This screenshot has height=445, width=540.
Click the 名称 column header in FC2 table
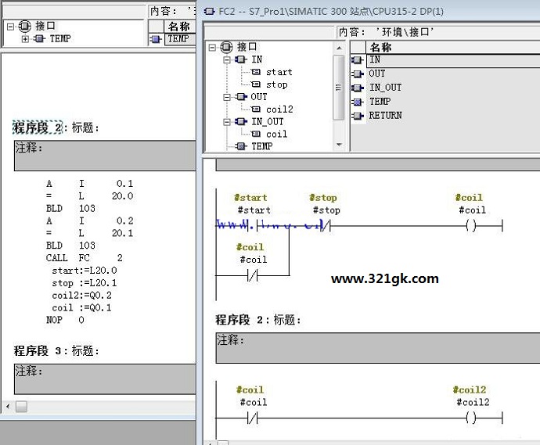453,47
